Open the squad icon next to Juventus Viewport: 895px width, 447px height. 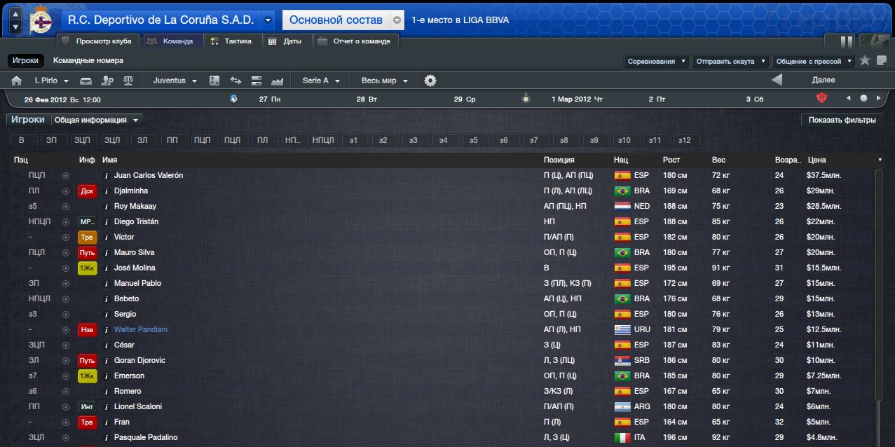[214, 81]
